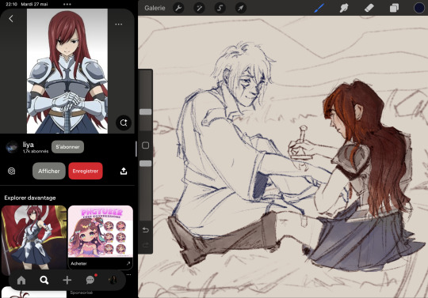Open liya's profile avatar
The width and height of the screenshot is (428, 298).
coord(12,147)
